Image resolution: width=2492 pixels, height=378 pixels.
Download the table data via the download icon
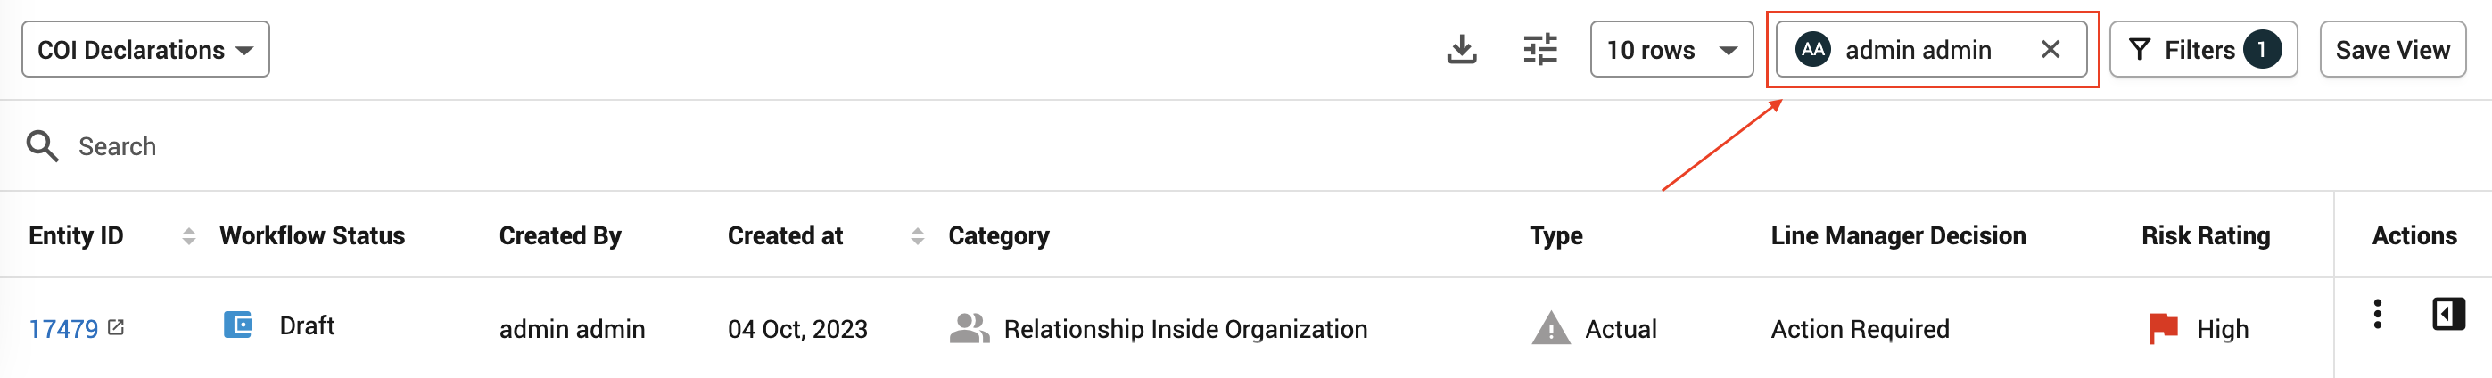1462,49
